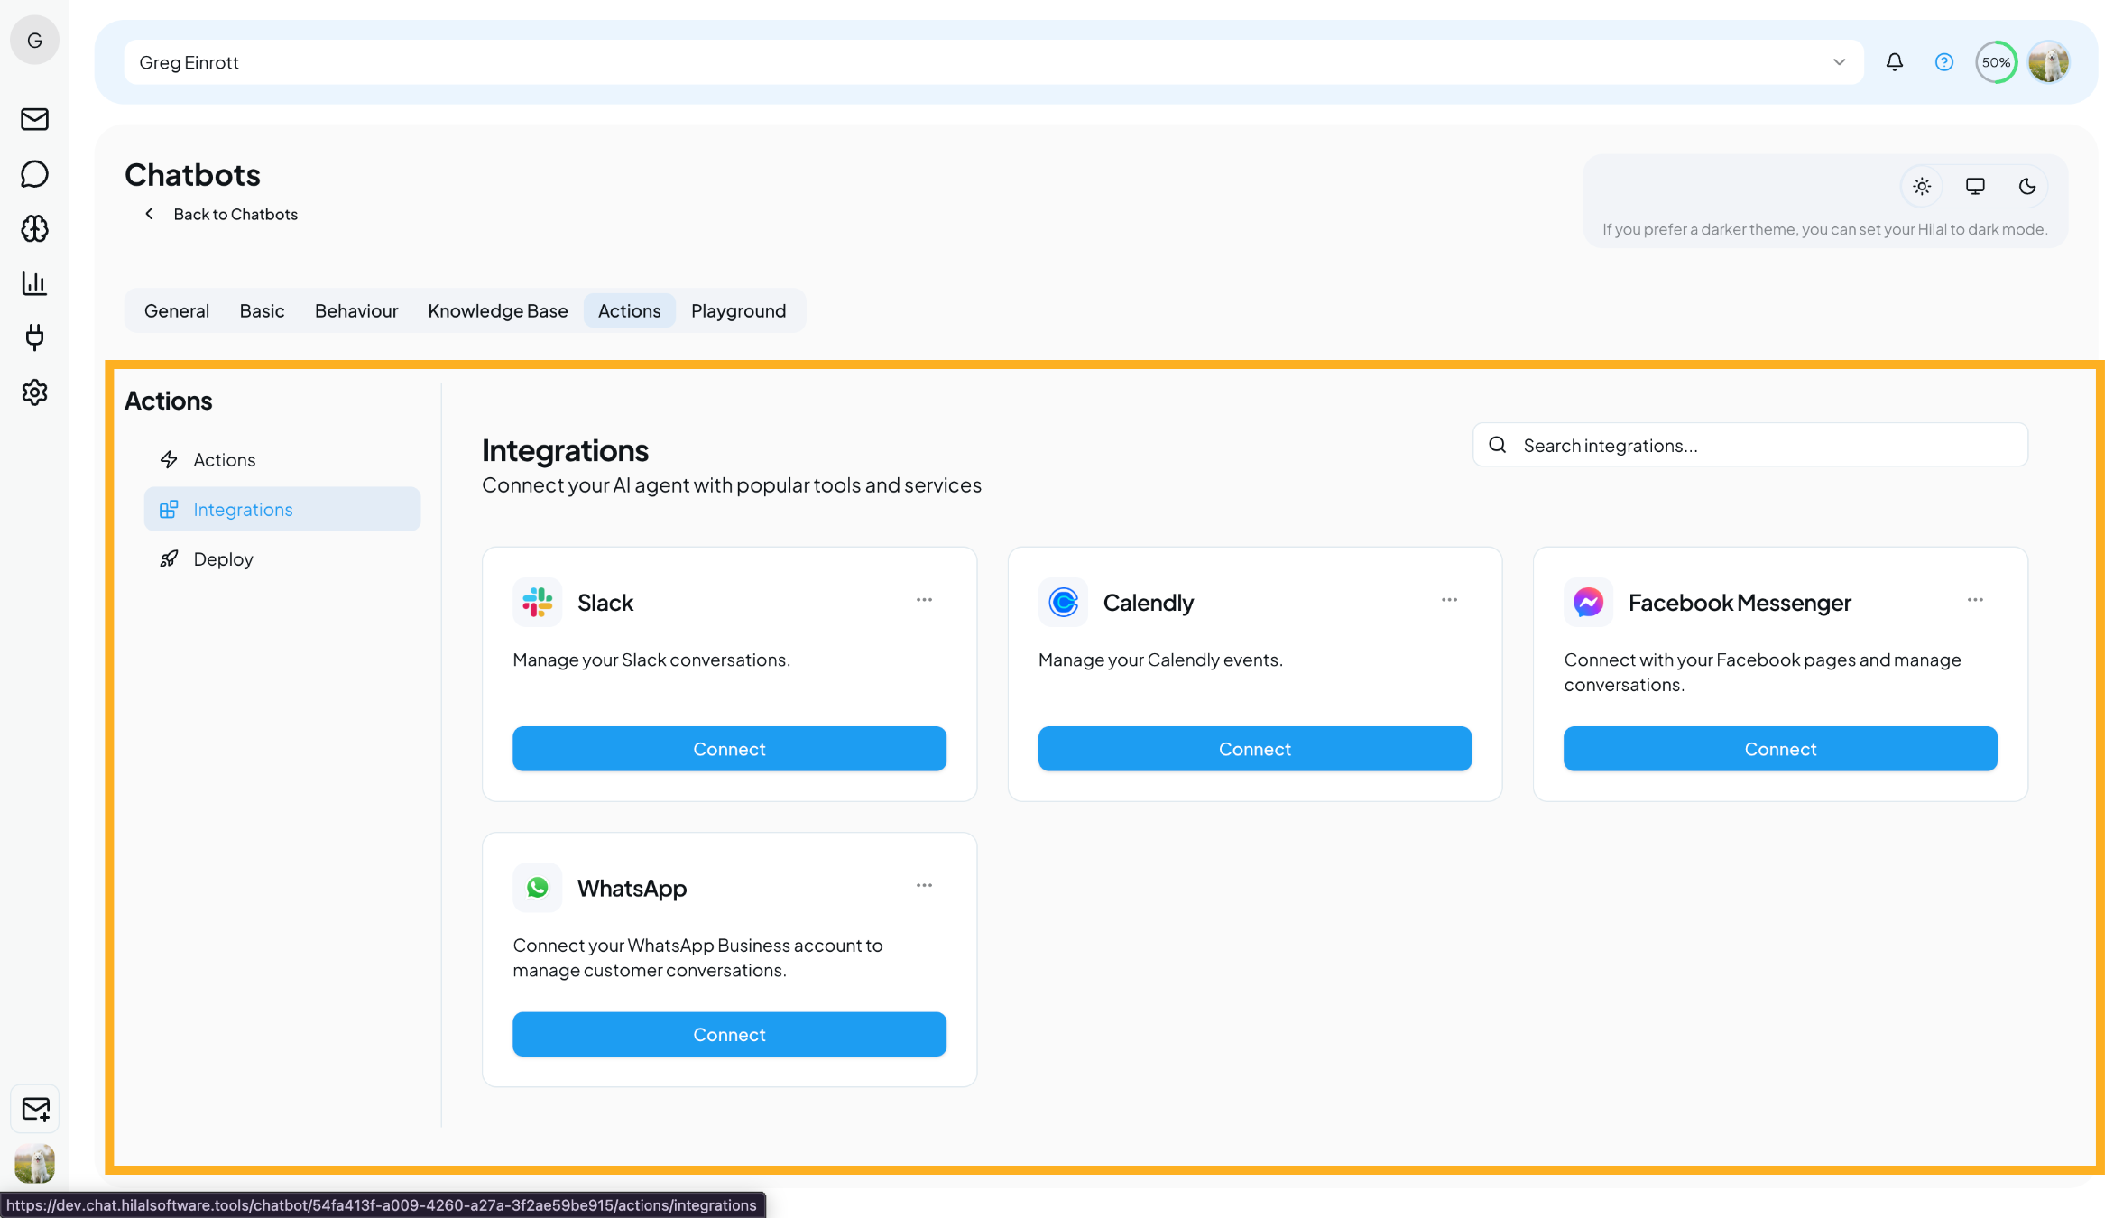Open the Mail section in sidebar
This screenshot has height=1218, width=2123.
tap(34, 119)
